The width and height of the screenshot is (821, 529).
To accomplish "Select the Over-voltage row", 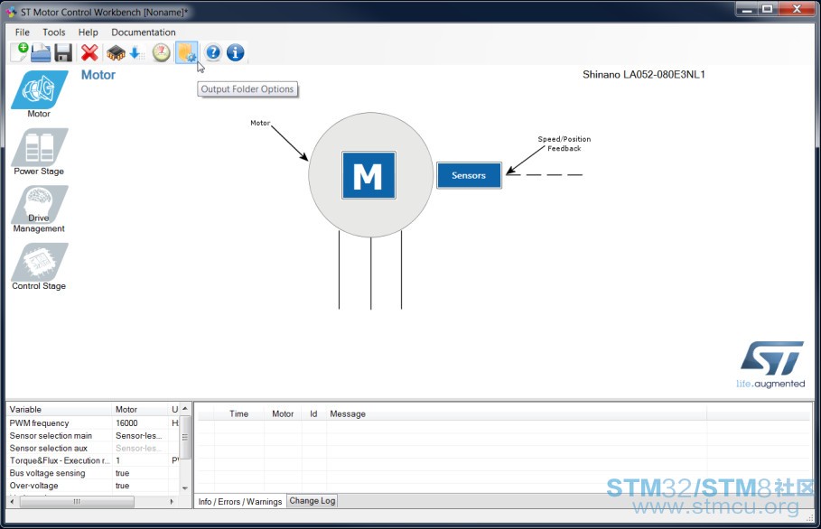I will click(93, 486).
